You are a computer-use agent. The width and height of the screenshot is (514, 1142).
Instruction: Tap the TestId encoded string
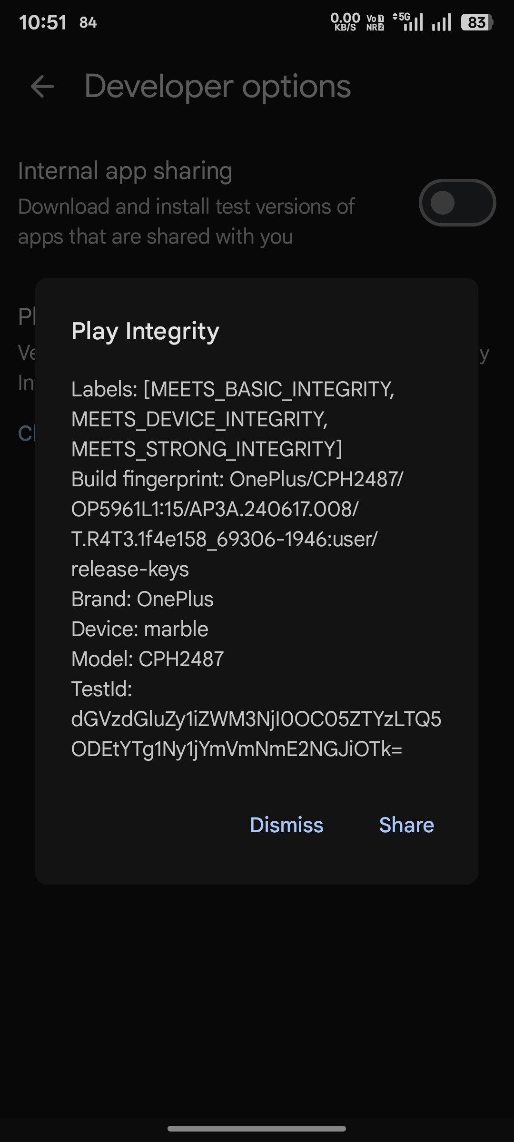[256, 734]
